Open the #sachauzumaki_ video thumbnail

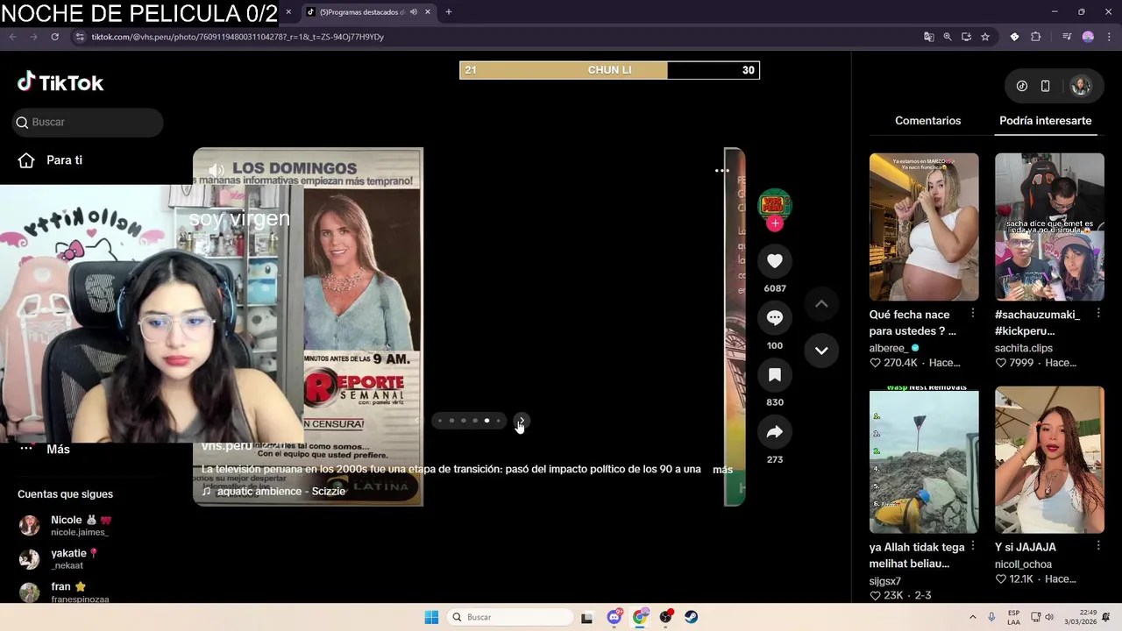[1049, 227]
